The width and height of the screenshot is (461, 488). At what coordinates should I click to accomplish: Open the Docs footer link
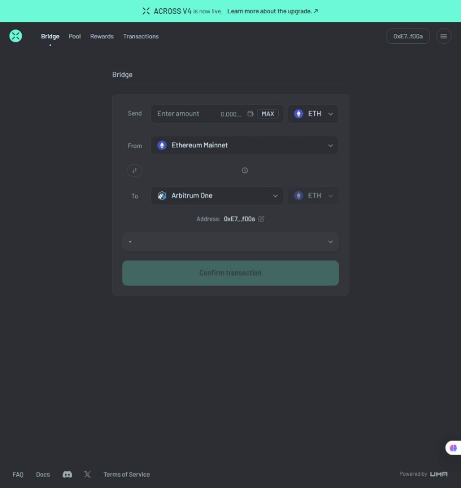tap(43, 474)
